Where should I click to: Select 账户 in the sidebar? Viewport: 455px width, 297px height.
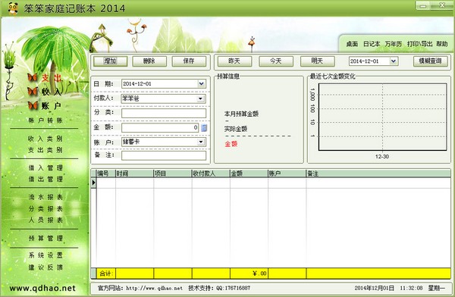(51, 105)
